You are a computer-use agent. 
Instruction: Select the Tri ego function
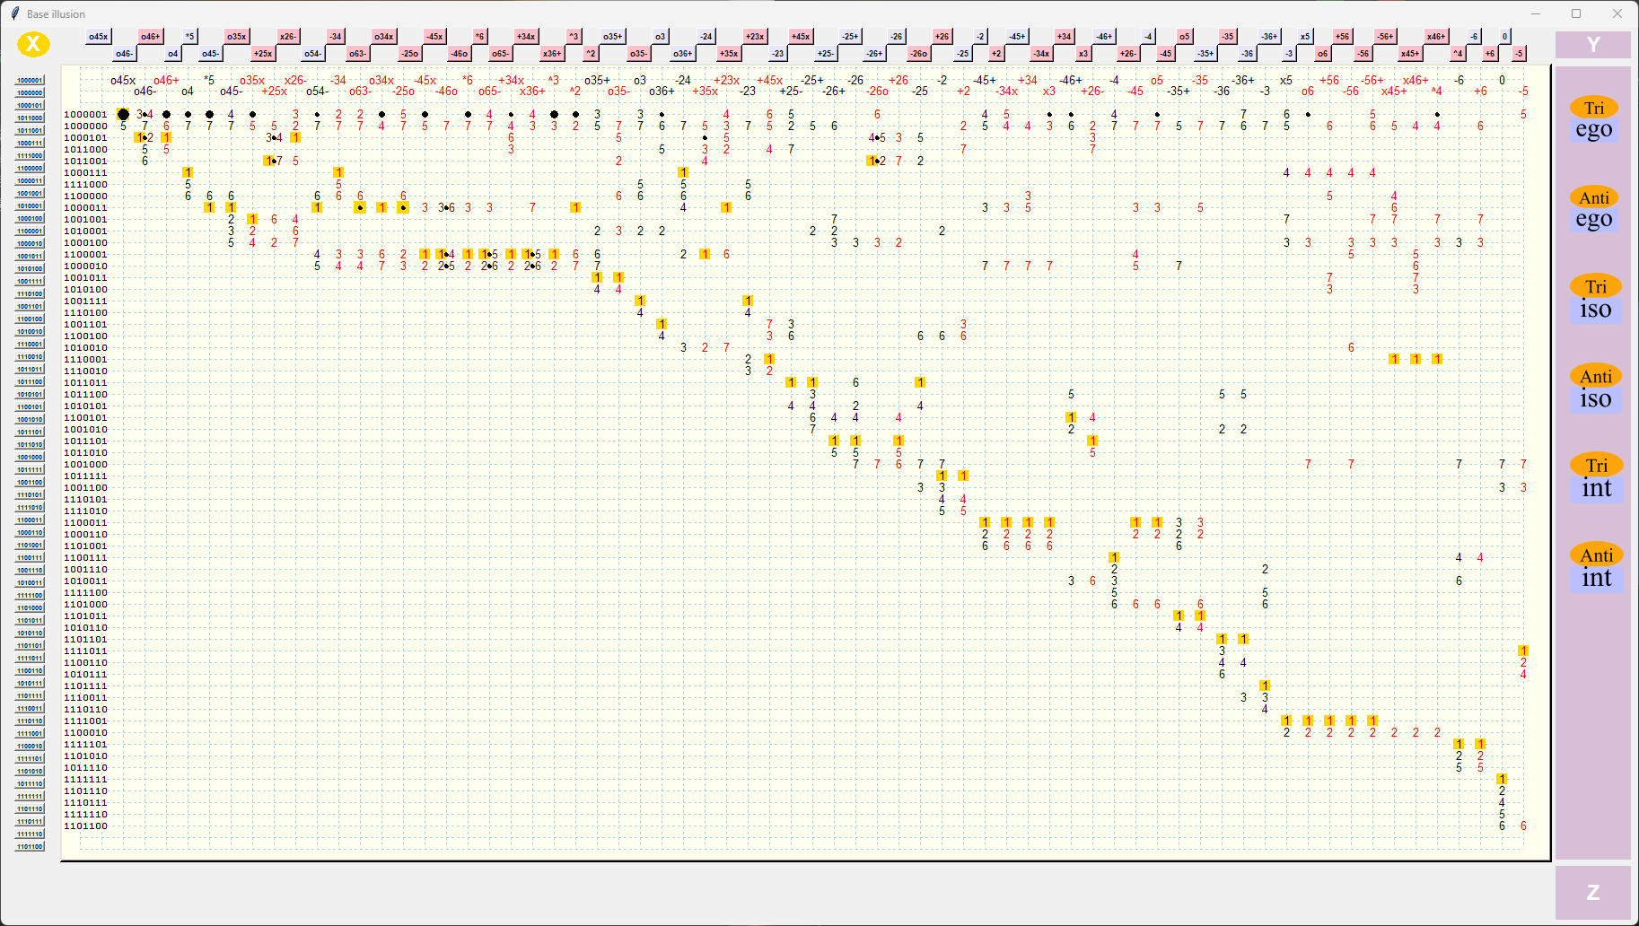pyautogui.click(x=1595, y=118)
